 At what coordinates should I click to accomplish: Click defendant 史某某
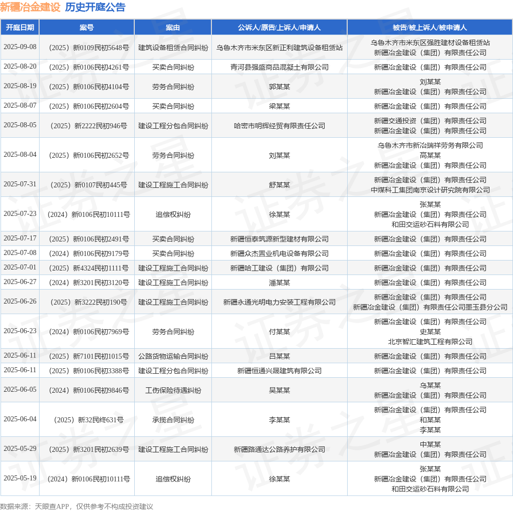[430, 332]
